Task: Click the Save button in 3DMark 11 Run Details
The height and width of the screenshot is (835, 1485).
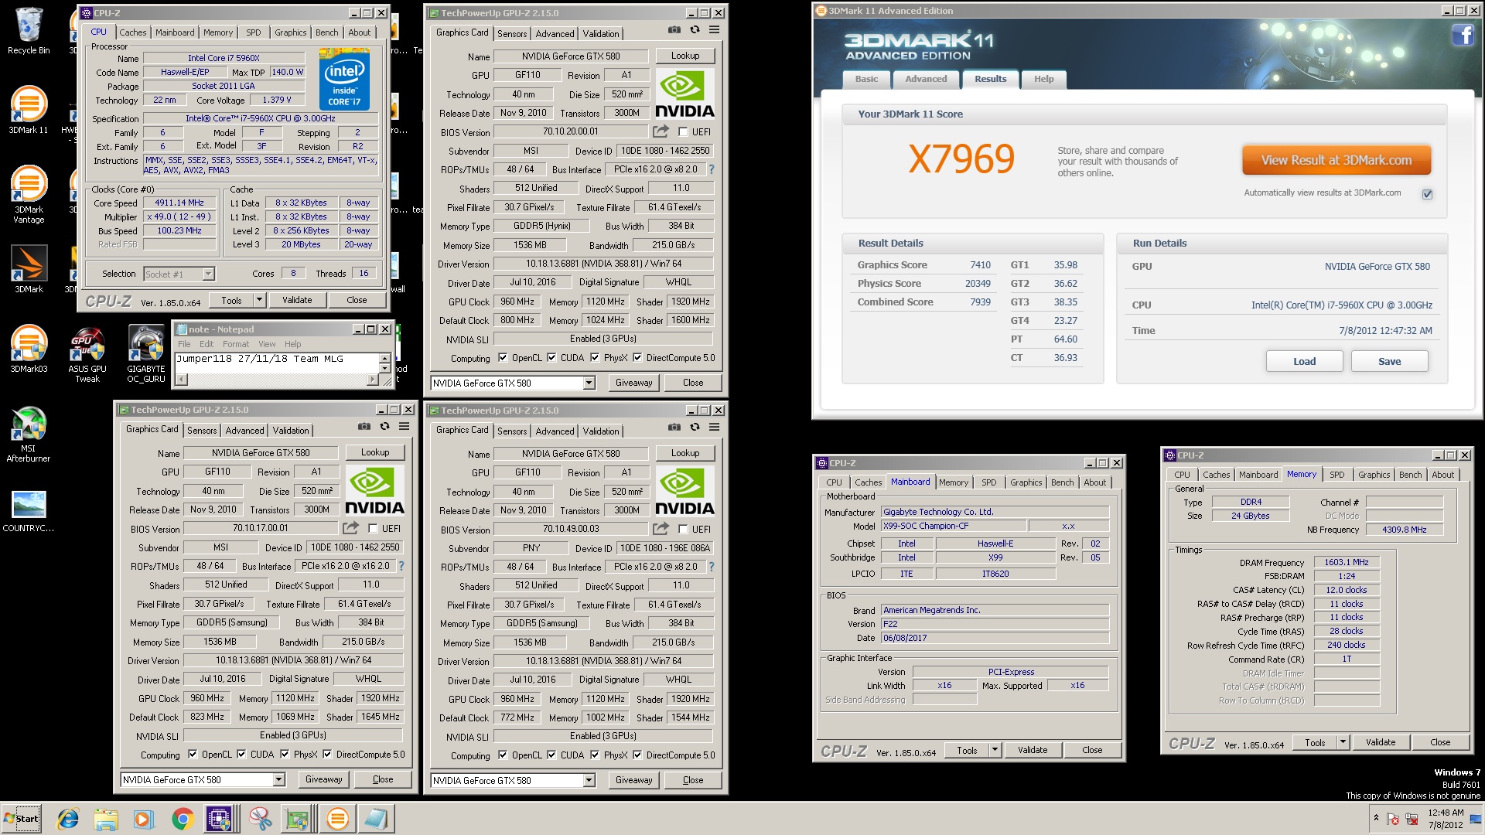Action: click(x=1389, y=361)
